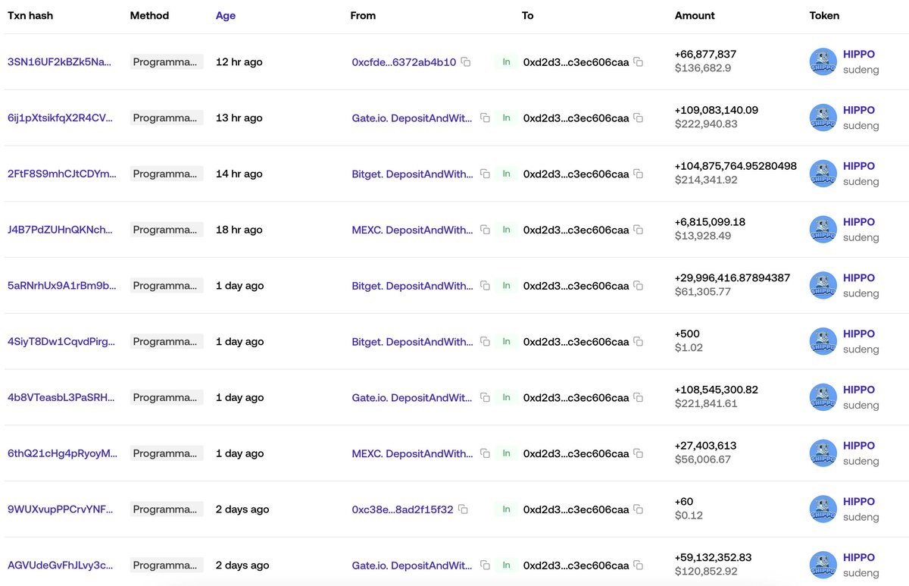
Task: Open transaction 4b8VTeasbL3PaSRH...
Action: [x=61, y=398]
